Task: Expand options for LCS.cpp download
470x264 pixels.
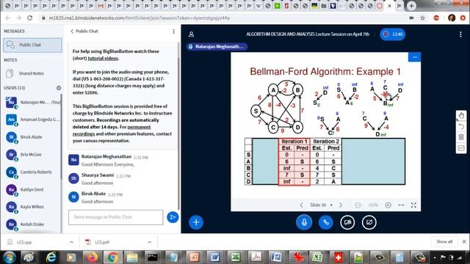Action: pyautogui.click(x=71, y=242)
